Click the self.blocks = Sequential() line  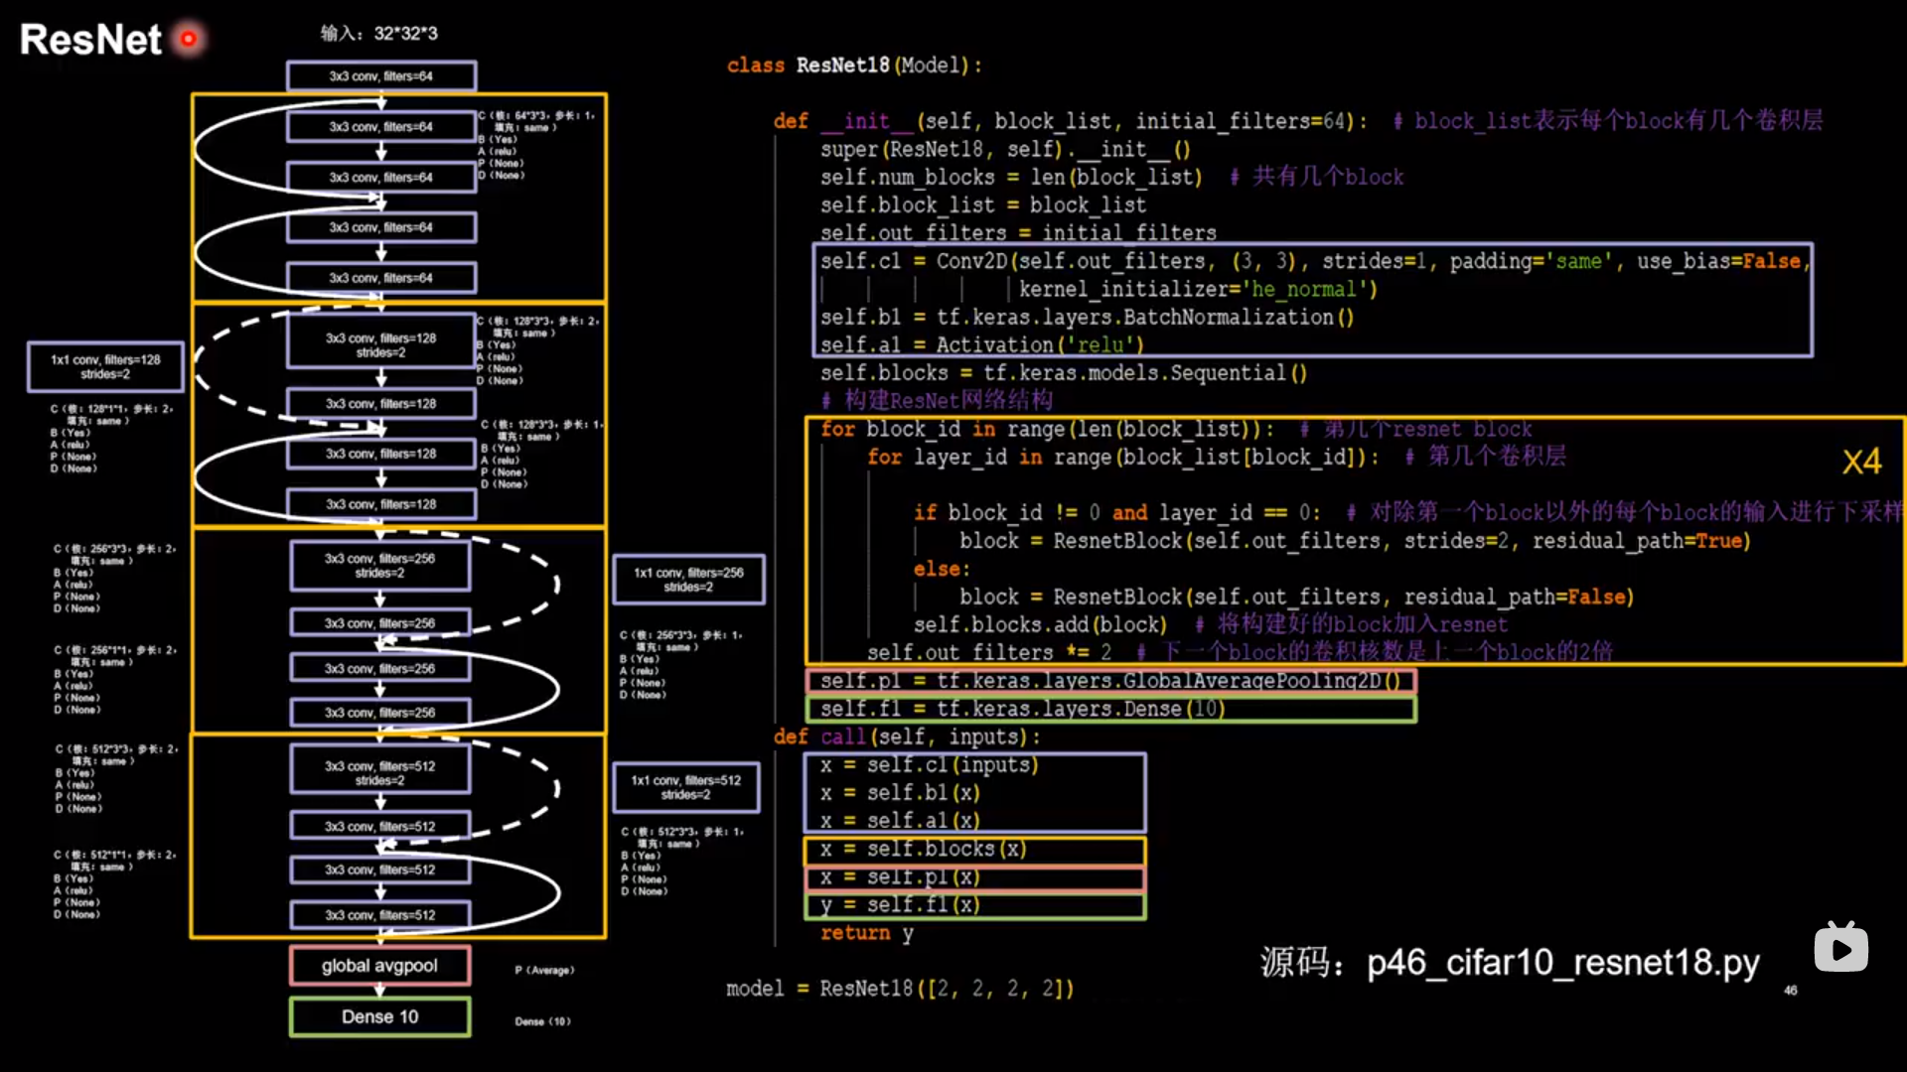click(1063, 373)
